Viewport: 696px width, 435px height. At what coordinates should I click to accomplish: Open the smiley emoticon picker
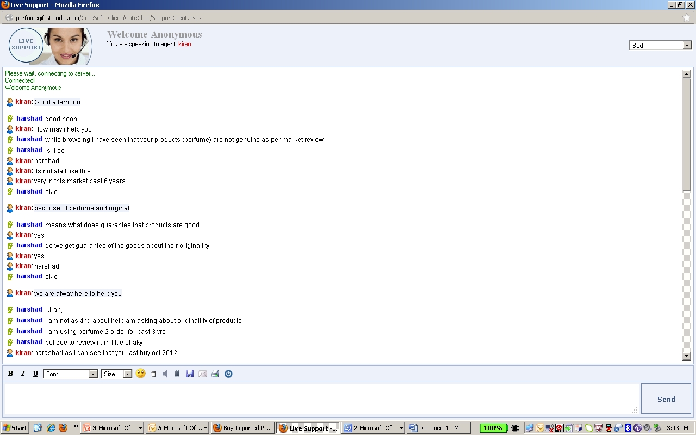click(141, 374)
